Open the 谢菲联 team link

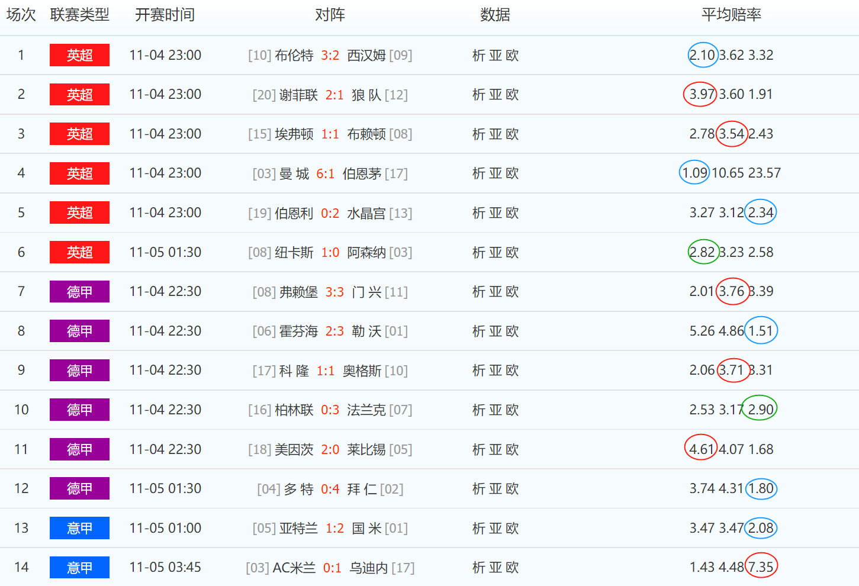299,95
